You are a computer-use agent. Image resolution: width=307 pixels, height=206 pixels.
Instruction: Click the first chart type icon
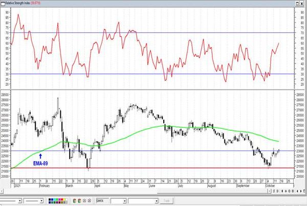tap(74, 201)
